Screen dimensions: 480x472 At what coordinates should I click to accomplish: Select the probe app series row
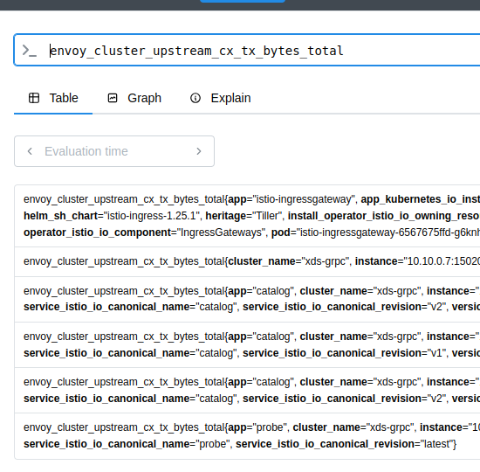click(x=247, y=436)
